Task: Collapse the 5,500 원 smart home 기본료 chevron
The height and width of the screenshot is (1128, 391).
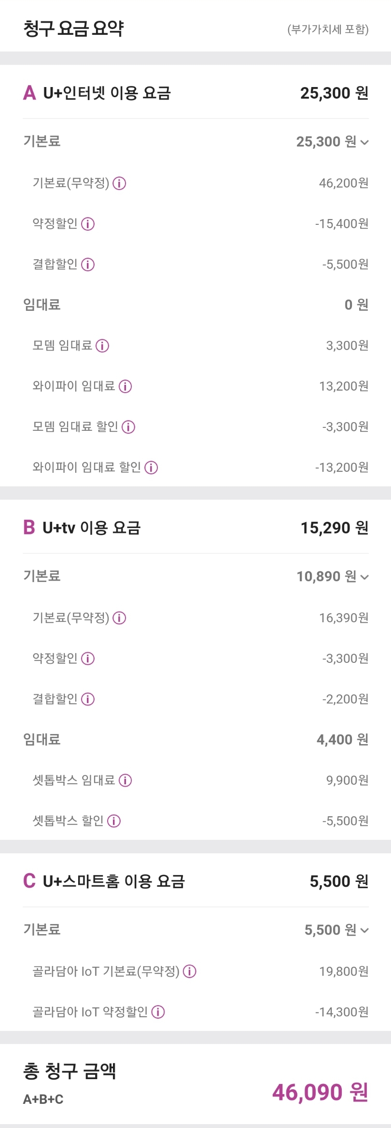Action: [364, 930]
